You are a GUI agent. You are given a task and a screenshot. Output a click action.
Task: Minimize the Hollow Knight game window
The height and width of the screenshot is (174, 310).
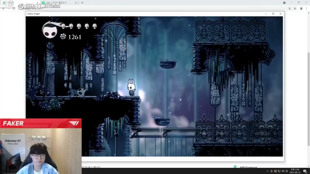coord(266,14)
